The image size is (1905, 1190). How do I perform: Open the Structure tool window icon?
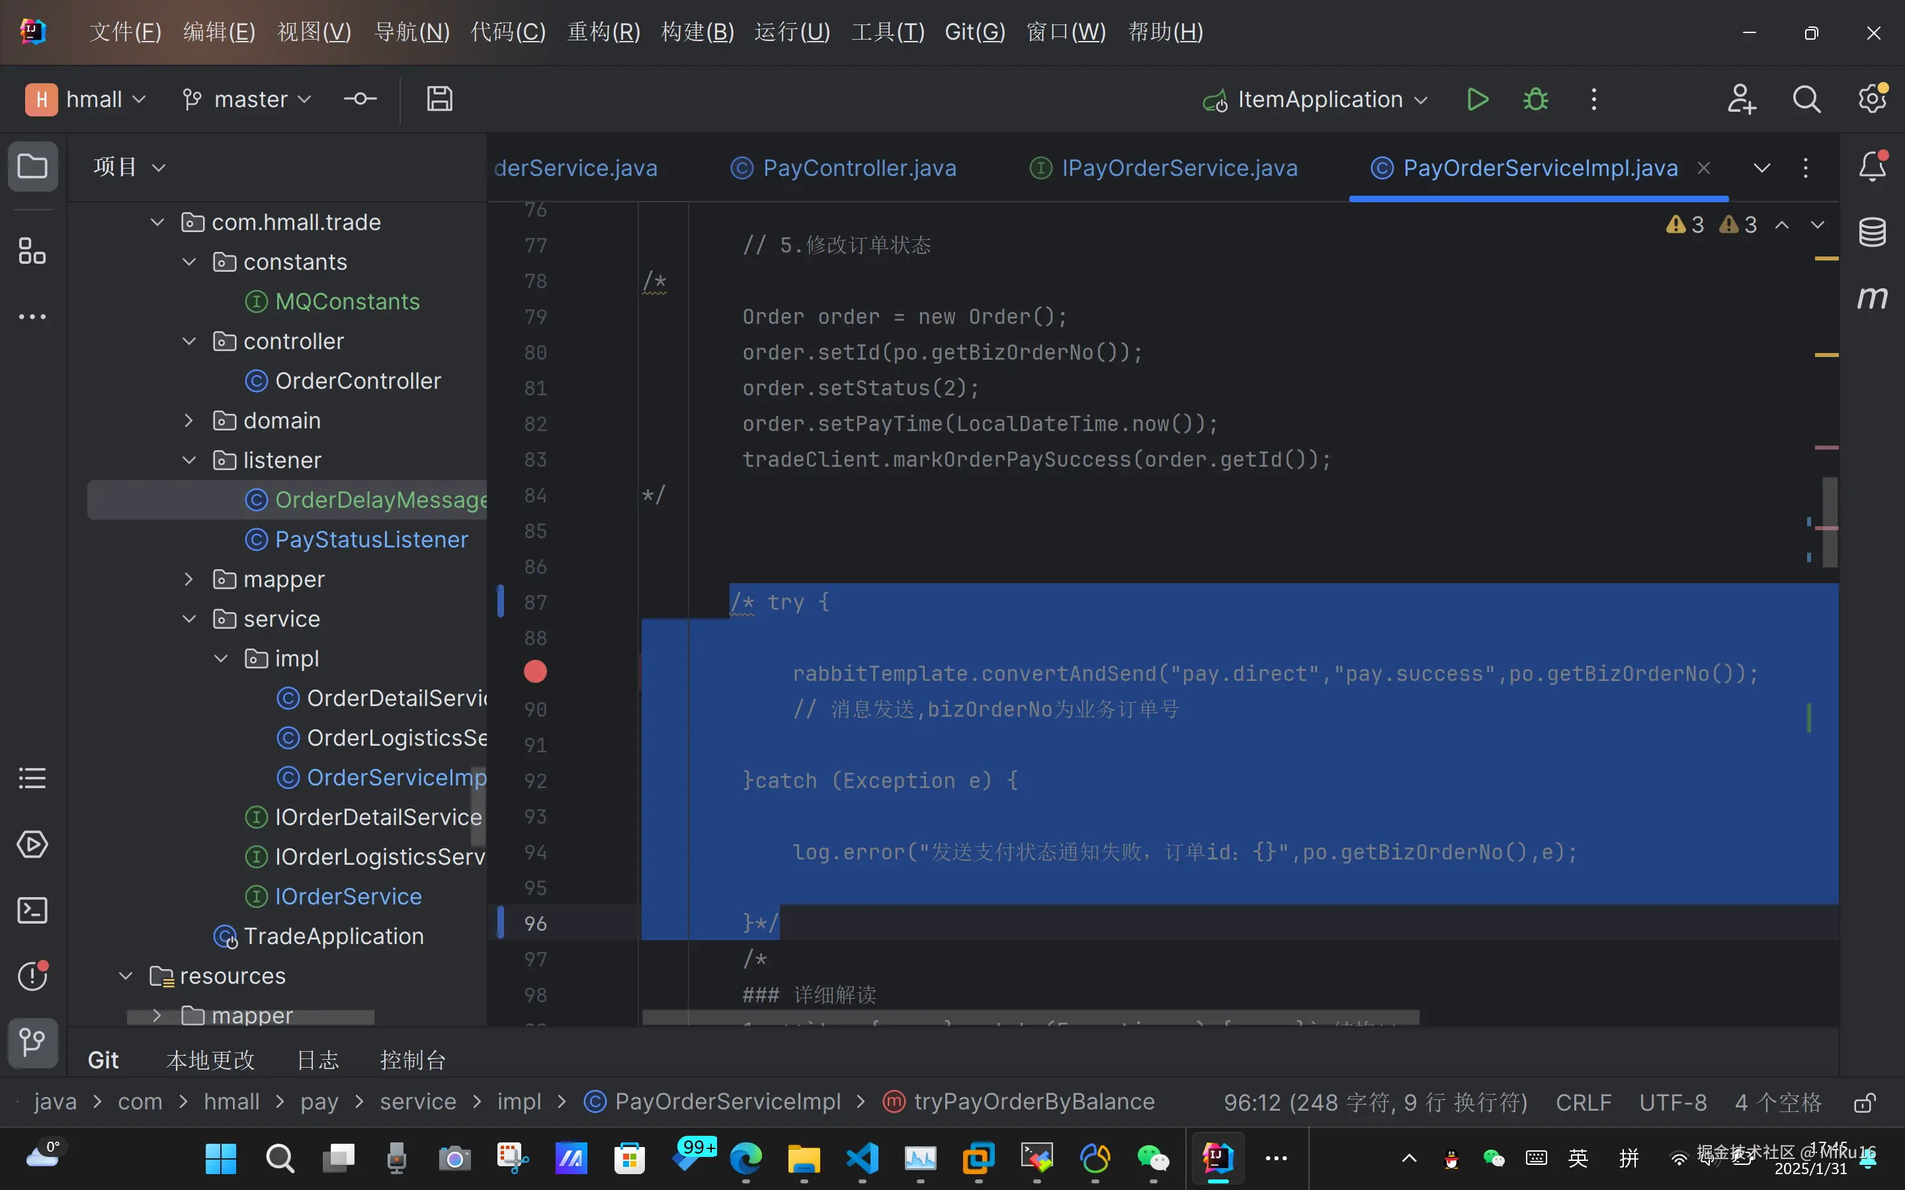pyautogui.click(x=32, y=251)
